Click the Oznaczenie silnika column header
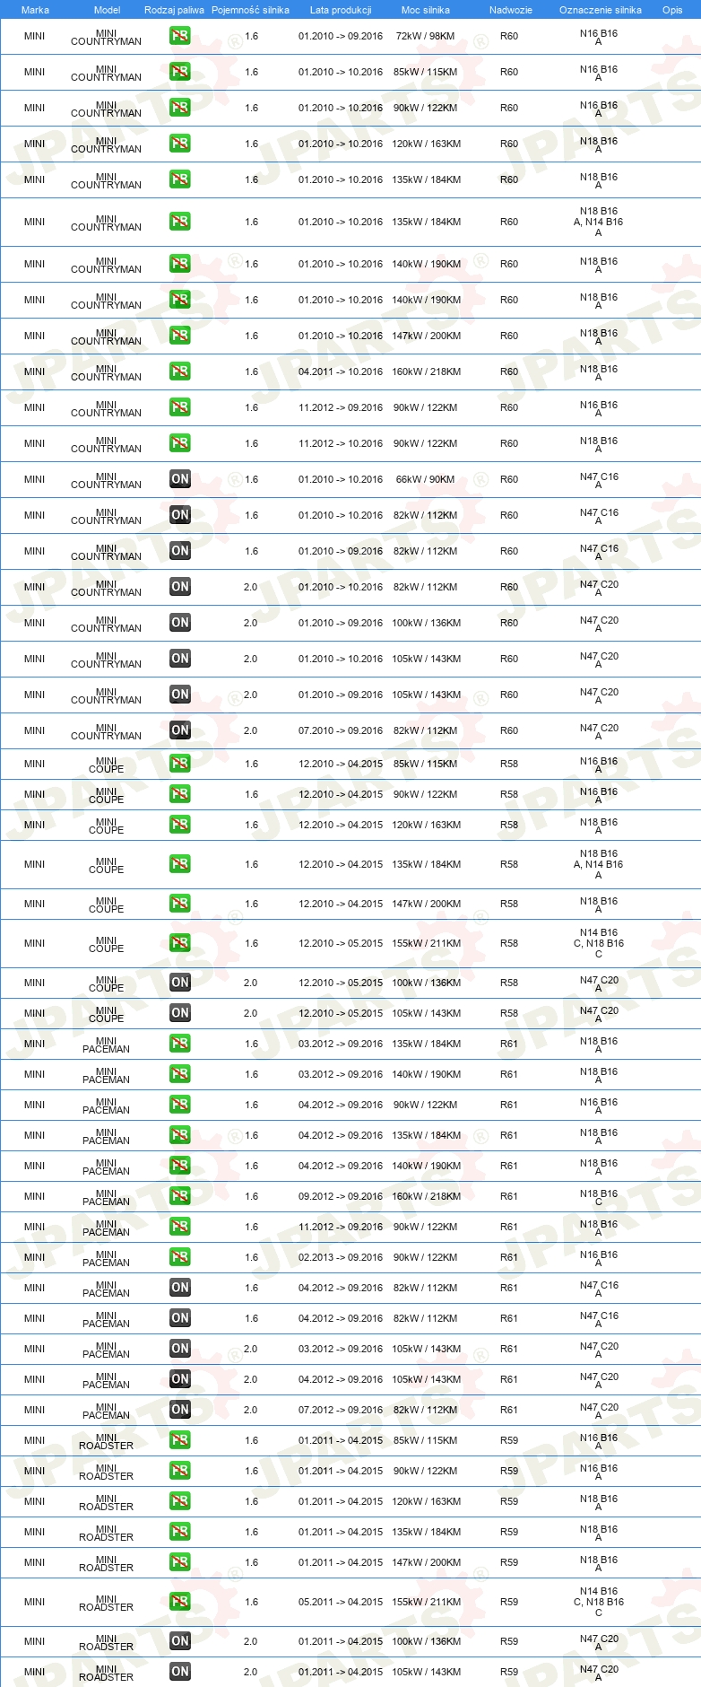 click(x=601, y=10)
